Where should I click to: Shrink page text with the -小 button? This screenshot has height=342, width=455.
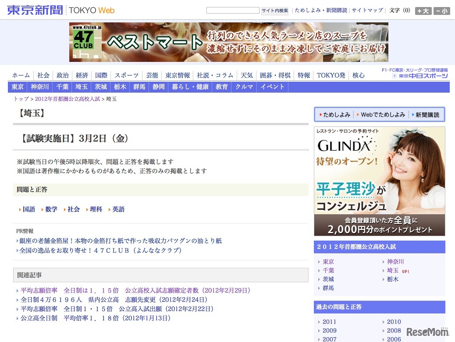coord(442,10)
